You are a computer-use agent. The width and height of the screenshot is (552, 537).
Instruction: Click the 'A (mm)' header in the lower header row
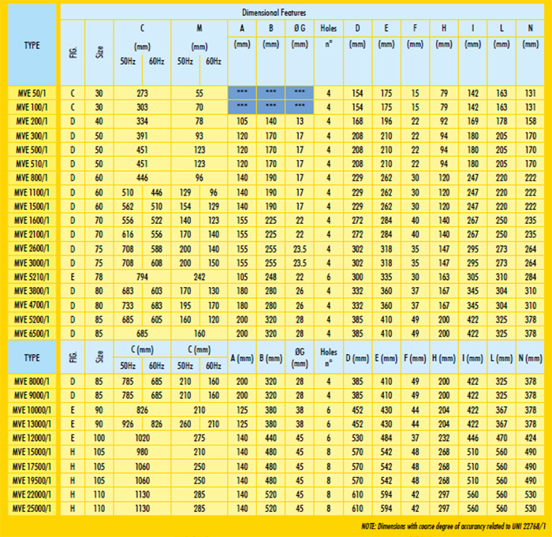pos(242,359)
